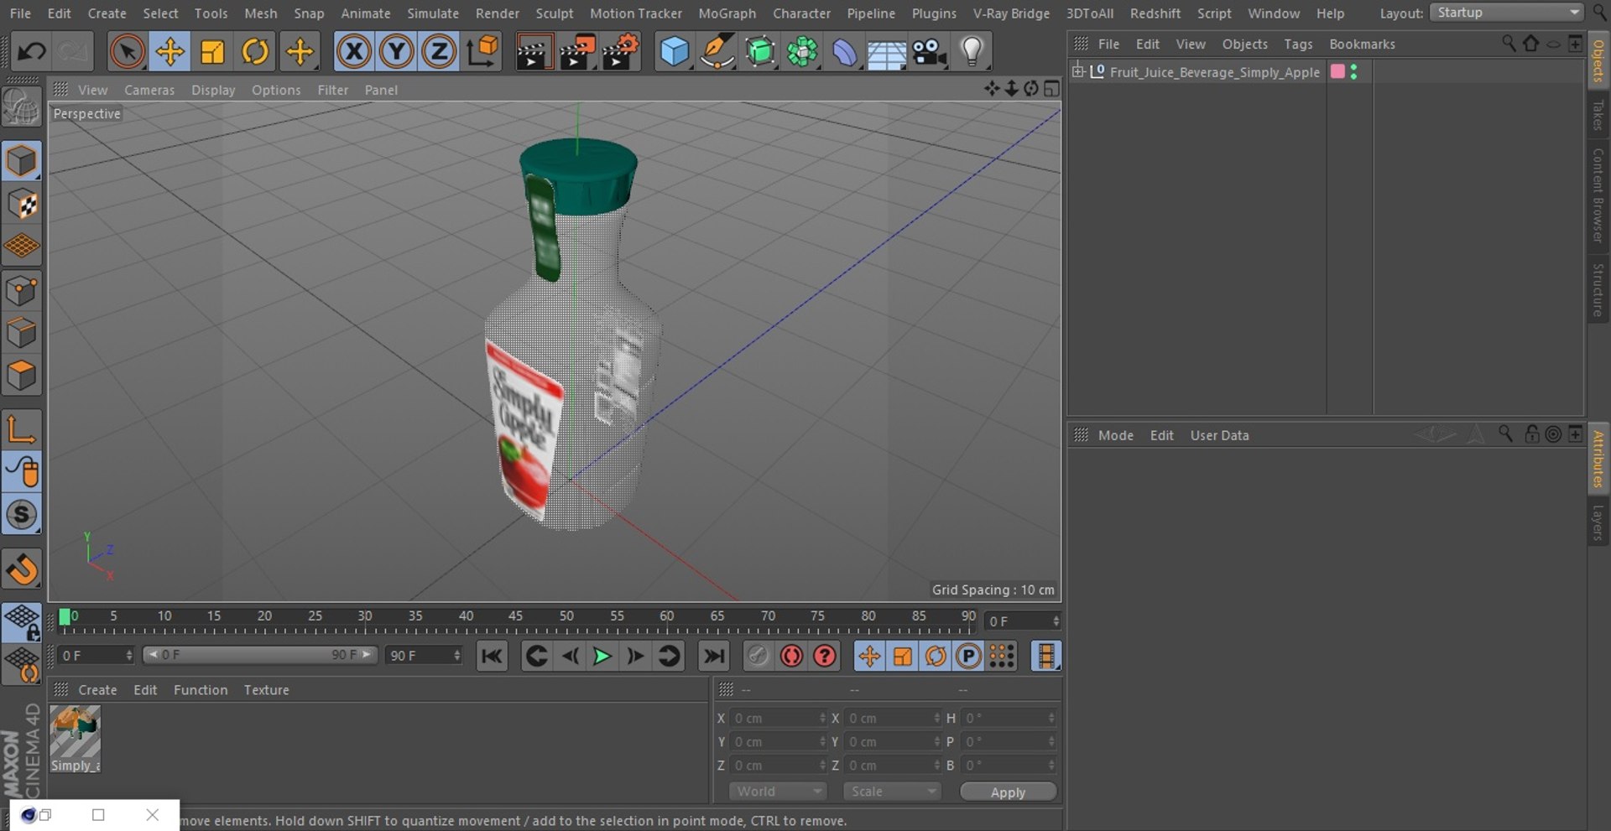The height and width of the screenshot is (831, 1611).
Task: Toggle Enable Snap S icon
Action: tap(22, 515)
